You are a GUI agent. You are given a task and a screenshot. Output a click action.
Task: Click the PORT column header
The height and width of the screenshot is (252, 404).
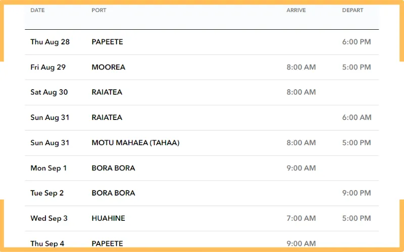click(99, 10)
